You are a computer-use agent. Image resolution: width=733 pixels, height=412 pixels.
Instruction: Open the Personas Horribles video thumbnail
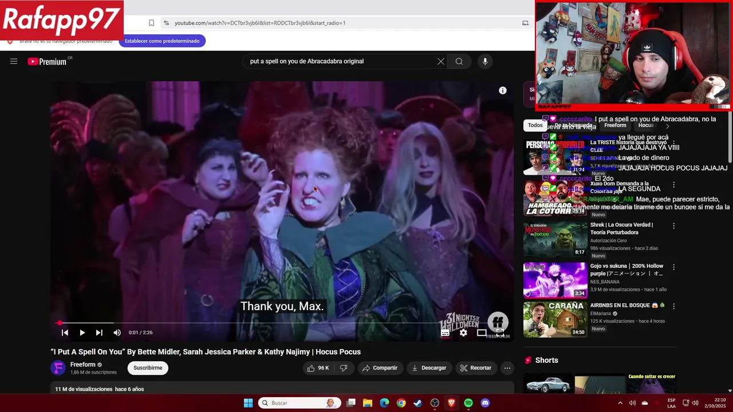point(555,157)
